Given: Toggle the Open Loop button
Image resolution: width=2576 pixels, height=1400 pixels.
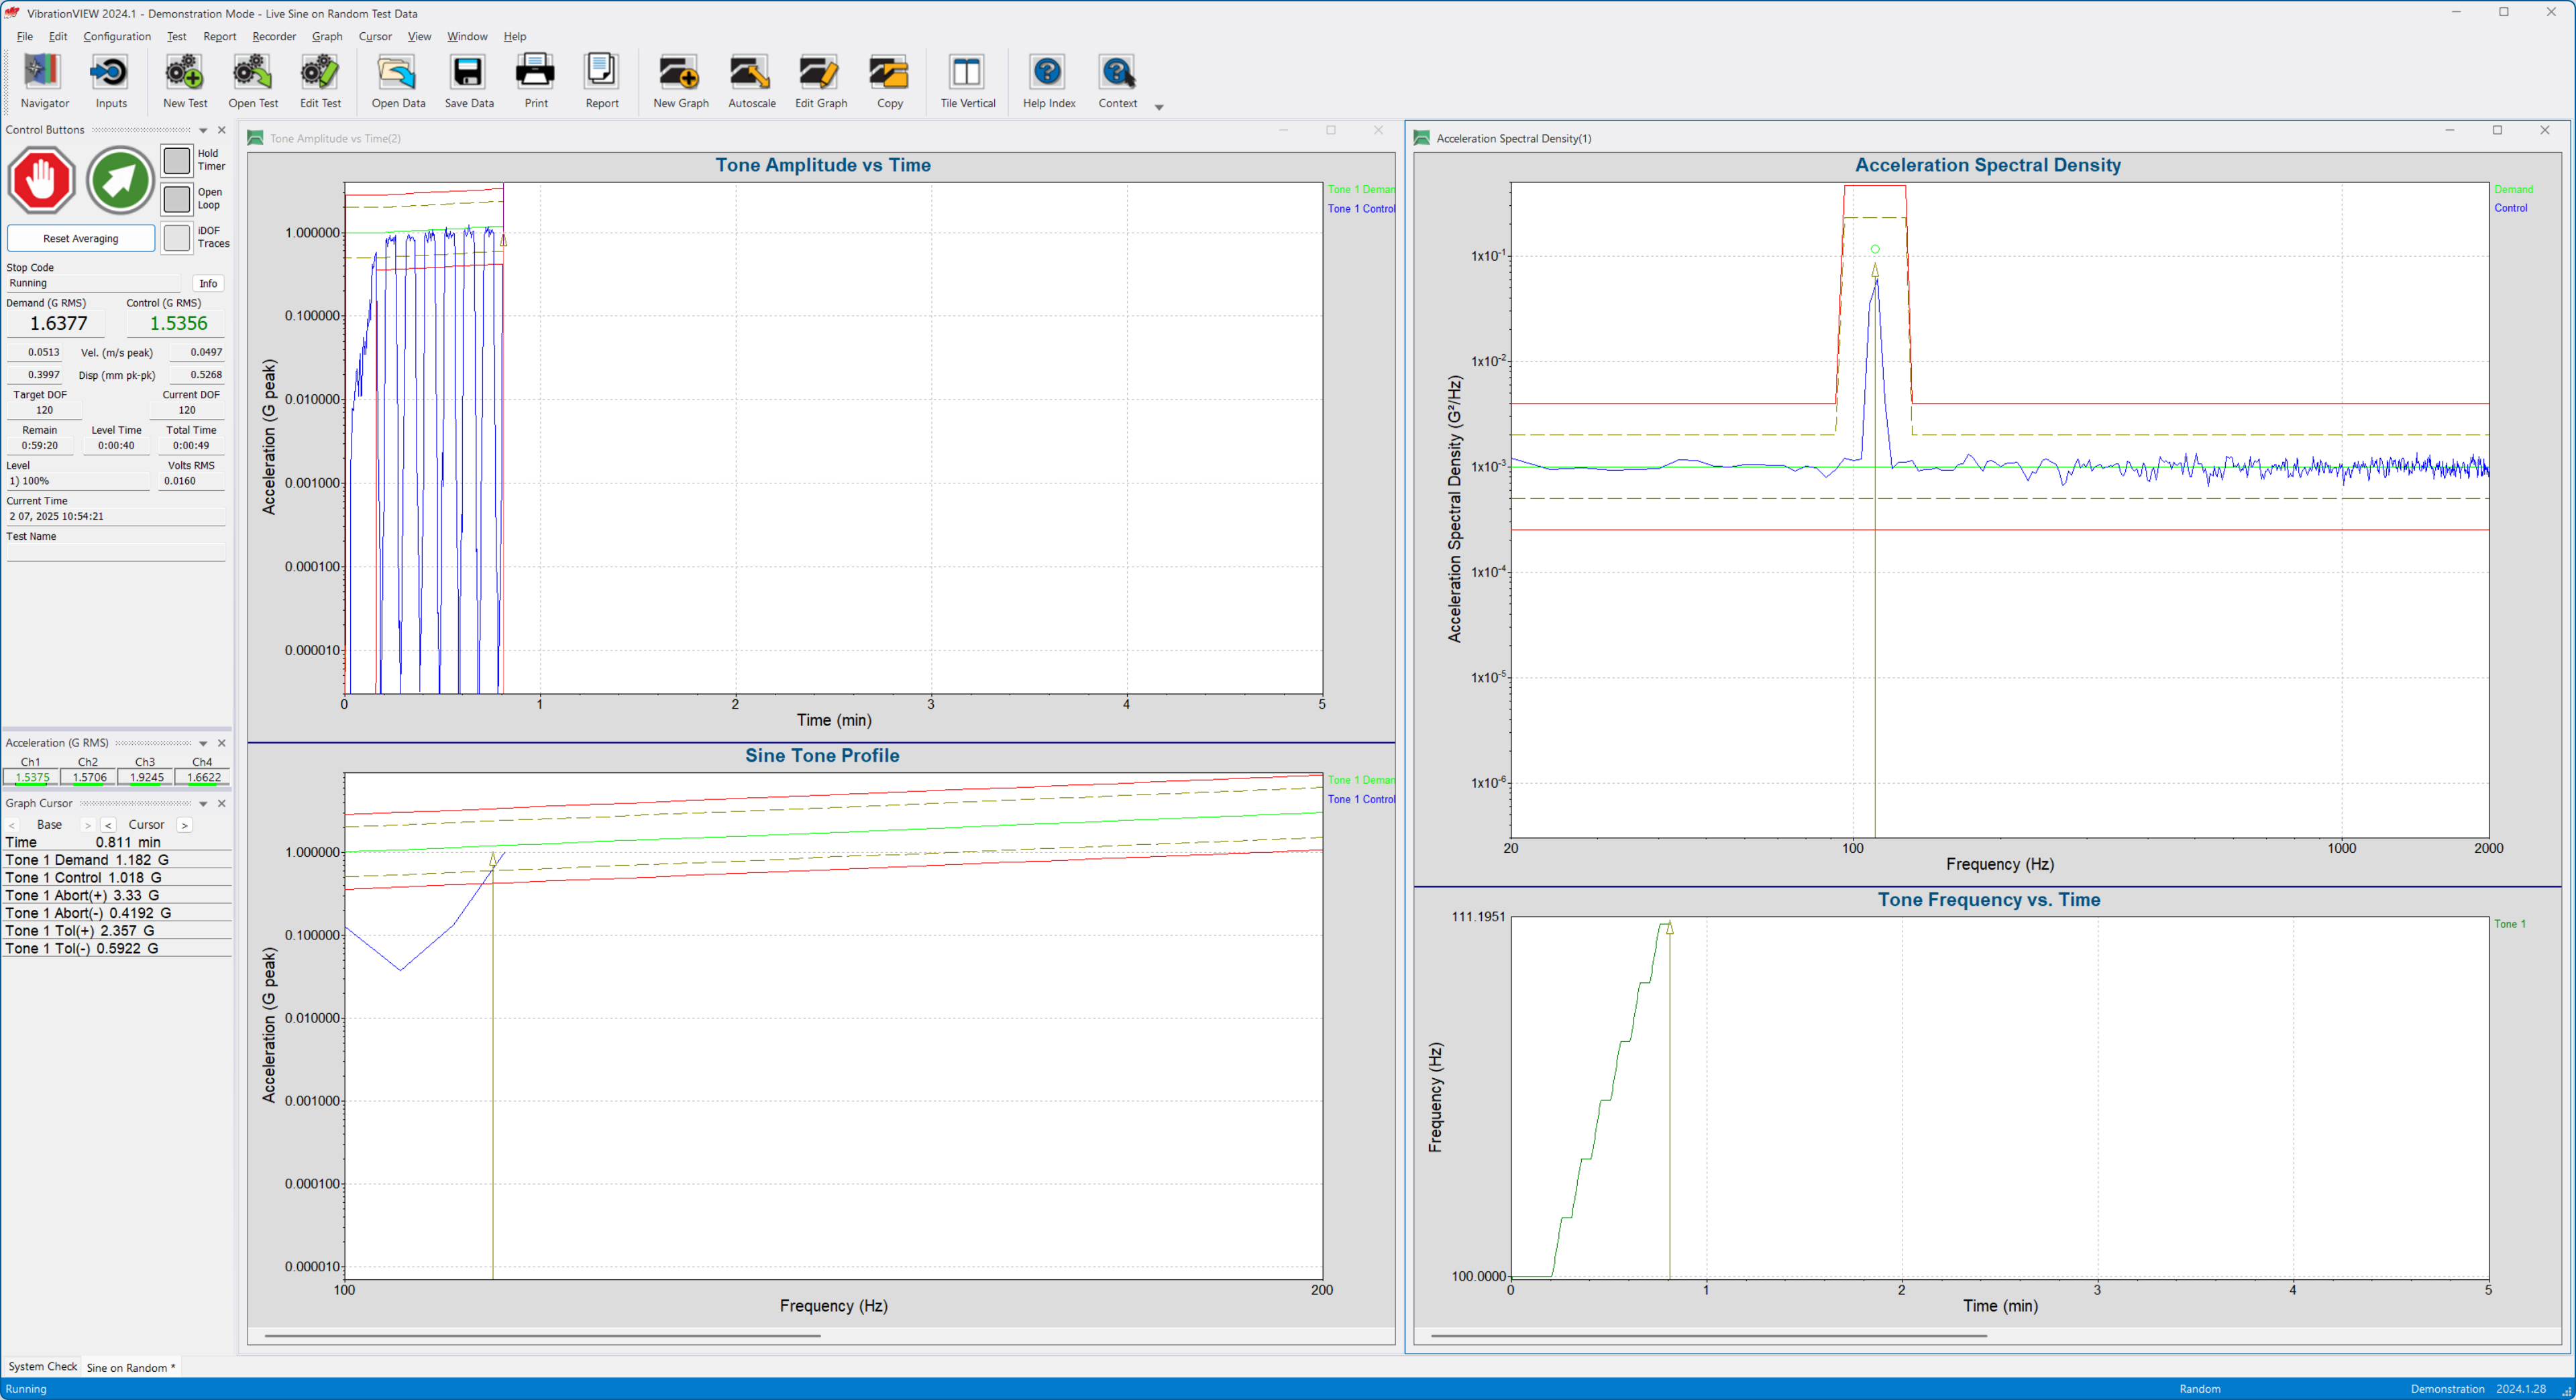Looking at the screenshot, I should 177,199.
